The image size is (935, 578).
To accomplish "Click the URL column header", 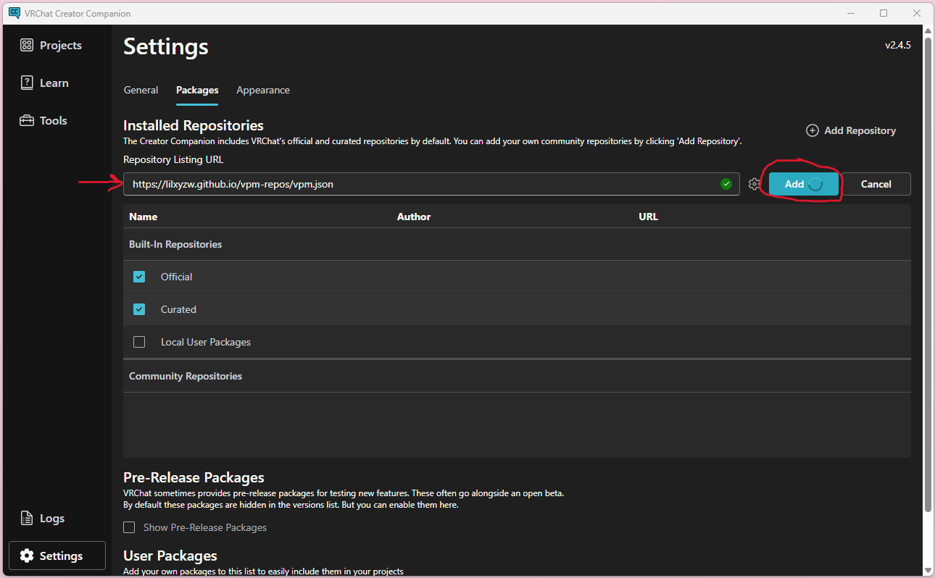I will click(648, 217).
